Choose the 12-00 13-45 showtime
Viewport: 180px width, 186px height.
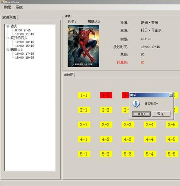[x=24, y=42]
